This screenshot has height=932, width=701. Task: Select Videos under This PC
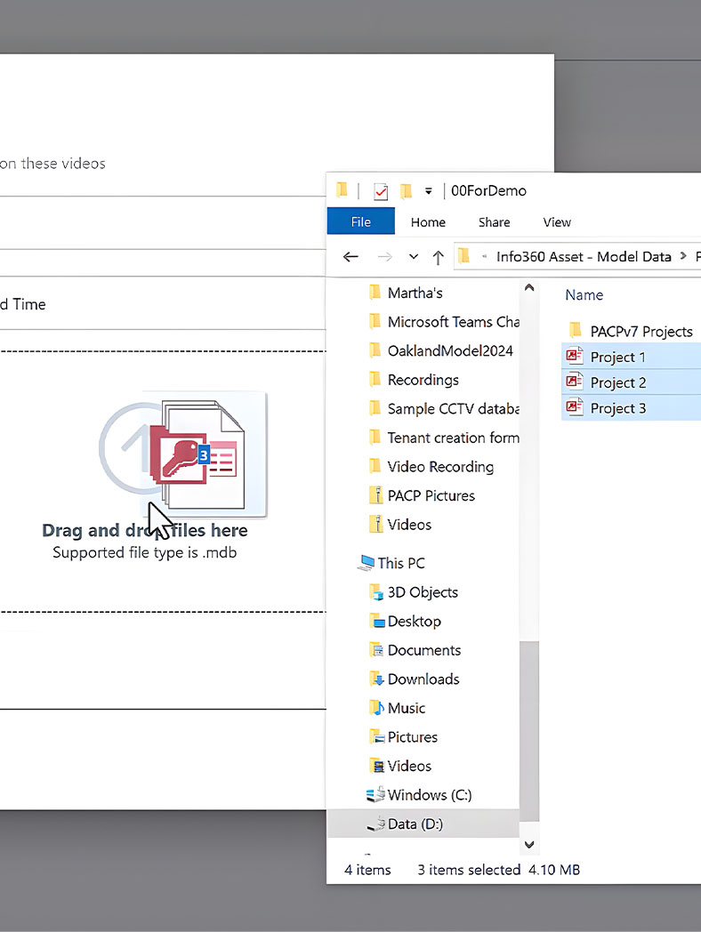tap(409, 766)
